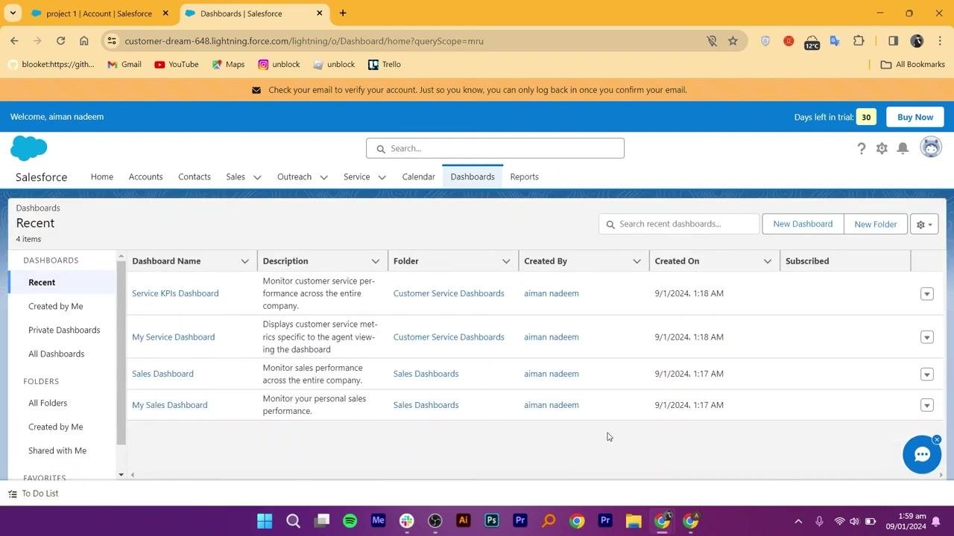Click the New Folder button

coord(875,224)
